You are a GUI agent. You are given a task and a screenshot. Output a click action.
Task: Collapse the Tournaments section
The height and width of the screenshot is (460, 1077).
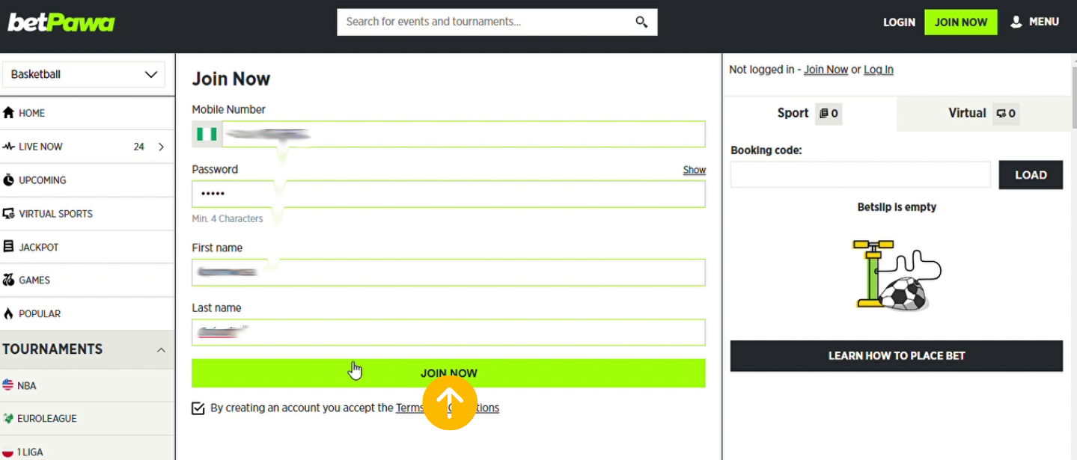point(161,350)
